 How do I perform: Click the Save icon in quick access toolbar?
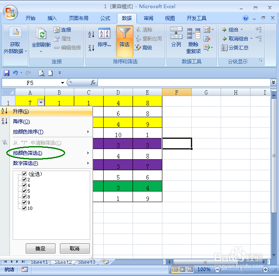7,73
